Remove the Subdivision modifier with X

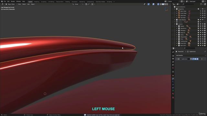click(x=202, y=59)
